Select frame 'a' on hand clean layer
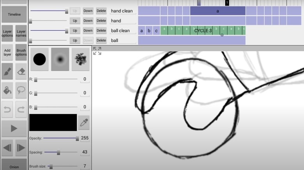 (218, 11)
